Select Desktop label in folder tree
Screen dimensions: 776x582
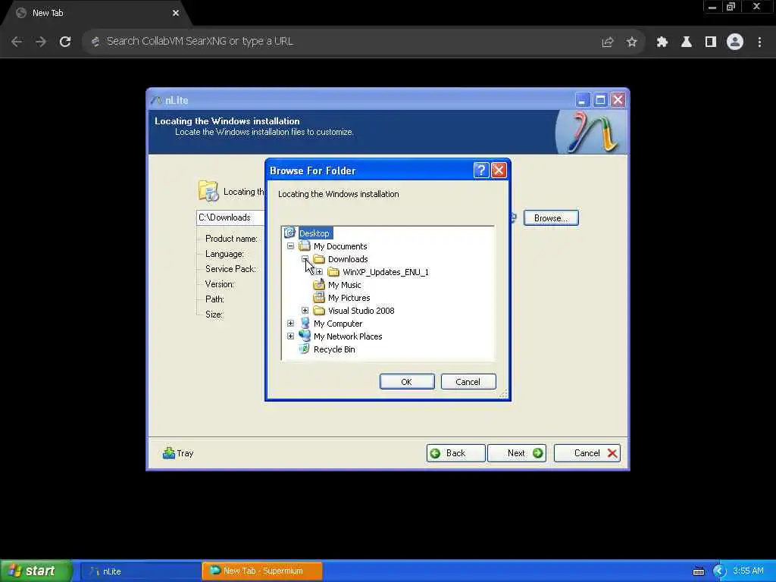pyautogui.click(x=314, y=233)
